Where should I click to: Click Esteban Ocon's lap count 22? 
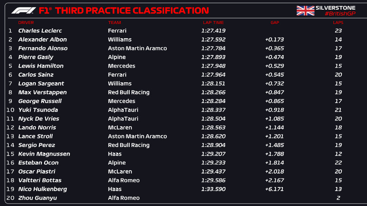pyautogui.click(x=338, y=163)
